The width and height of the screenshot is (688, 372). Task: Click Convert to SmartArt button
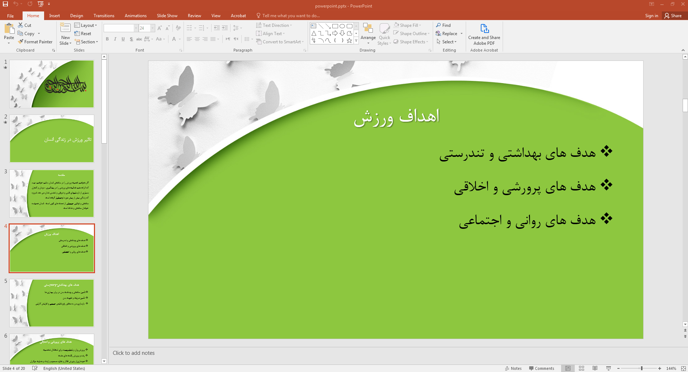[280, 42]
